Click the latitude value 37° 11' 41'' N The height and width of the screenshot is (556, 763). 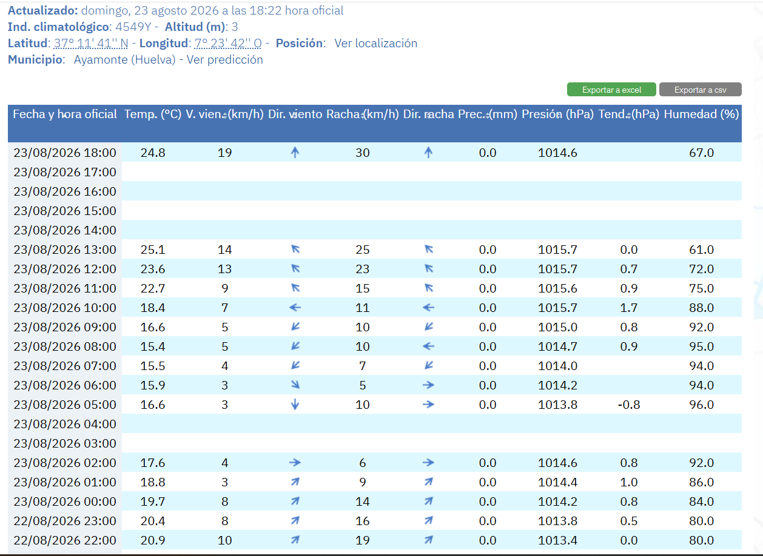[91, 43]
